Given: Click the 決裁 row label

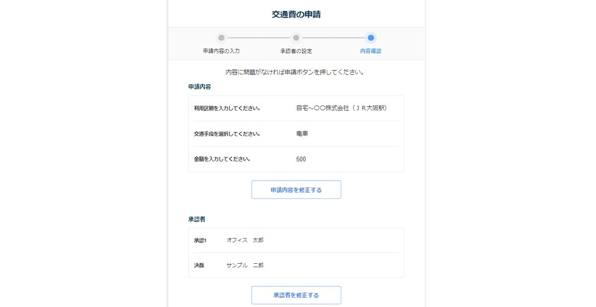Looking at the screenshot, I should [x=199, y=265].
